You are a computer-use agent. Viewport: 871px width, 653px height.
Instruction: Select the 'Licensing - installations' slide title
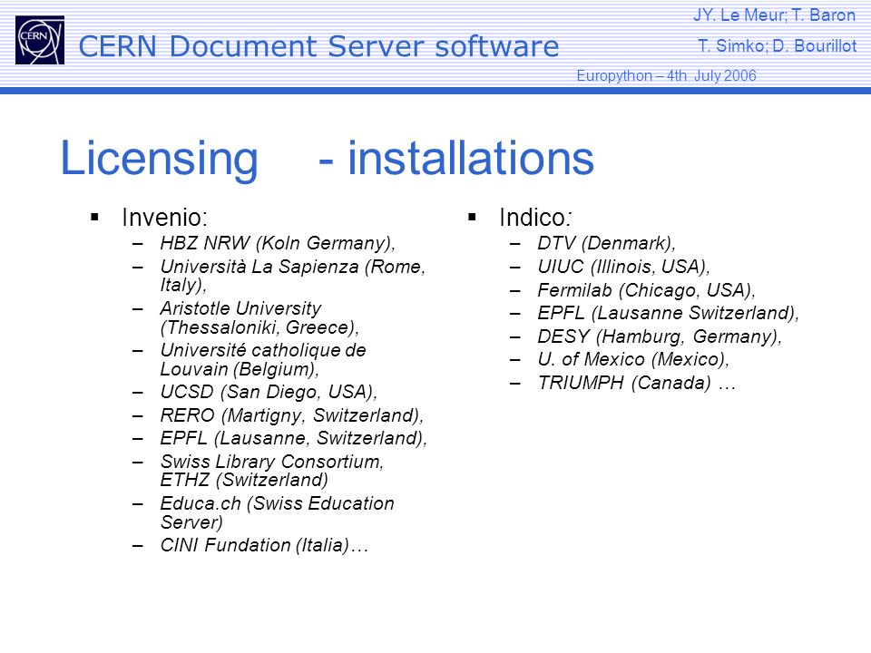coord(328,159)
